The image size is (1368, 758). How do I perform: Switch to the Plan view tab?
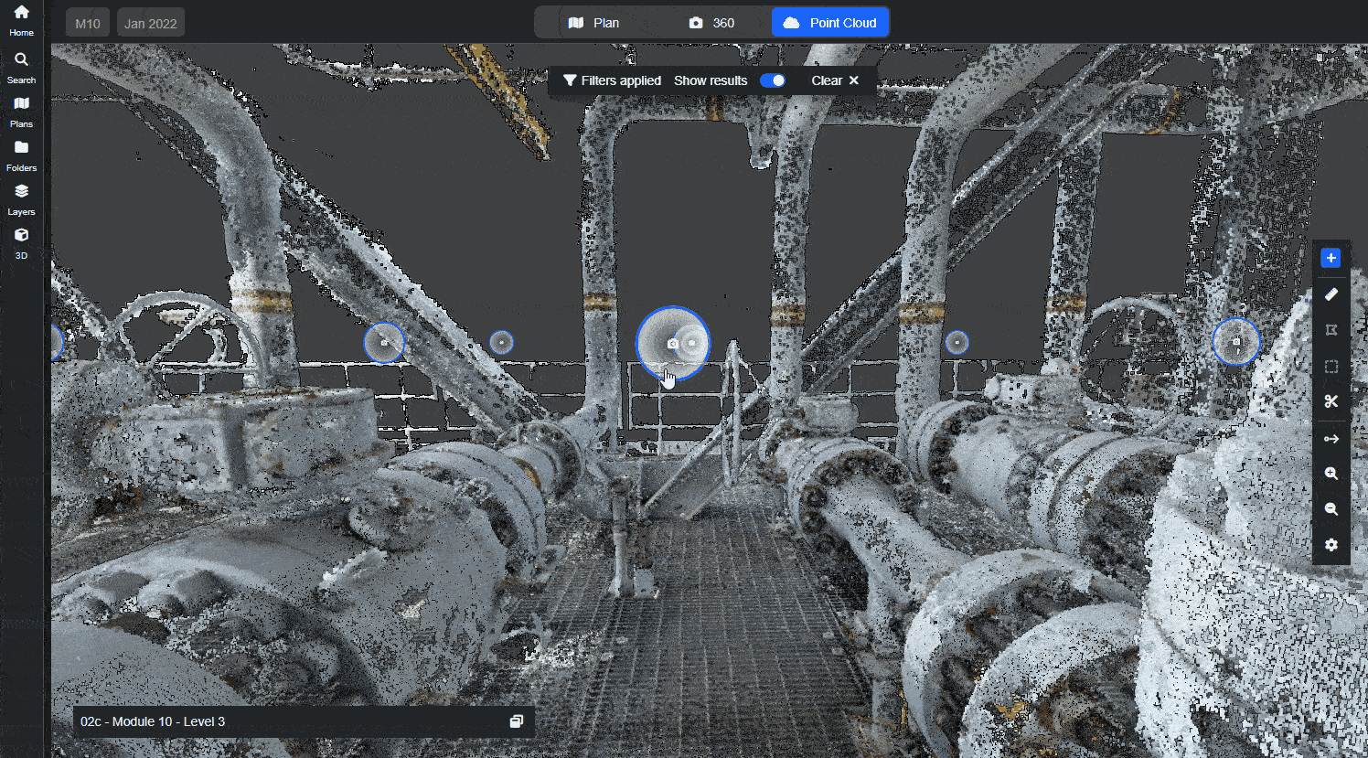click(x=594, y=23)
